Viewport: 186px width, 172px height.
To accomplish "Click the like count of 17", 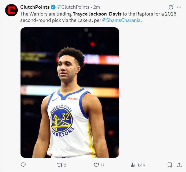I will 102,165.
